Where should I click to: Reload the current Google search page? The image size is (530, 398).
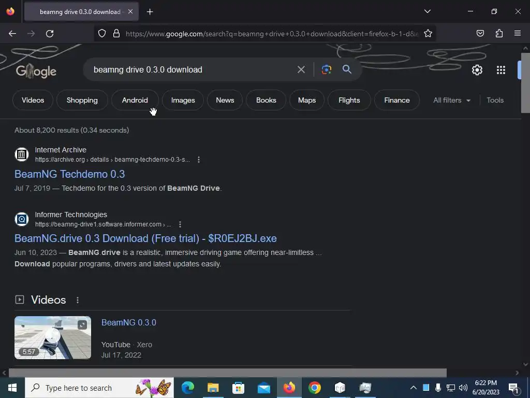[x=50, y=34]
